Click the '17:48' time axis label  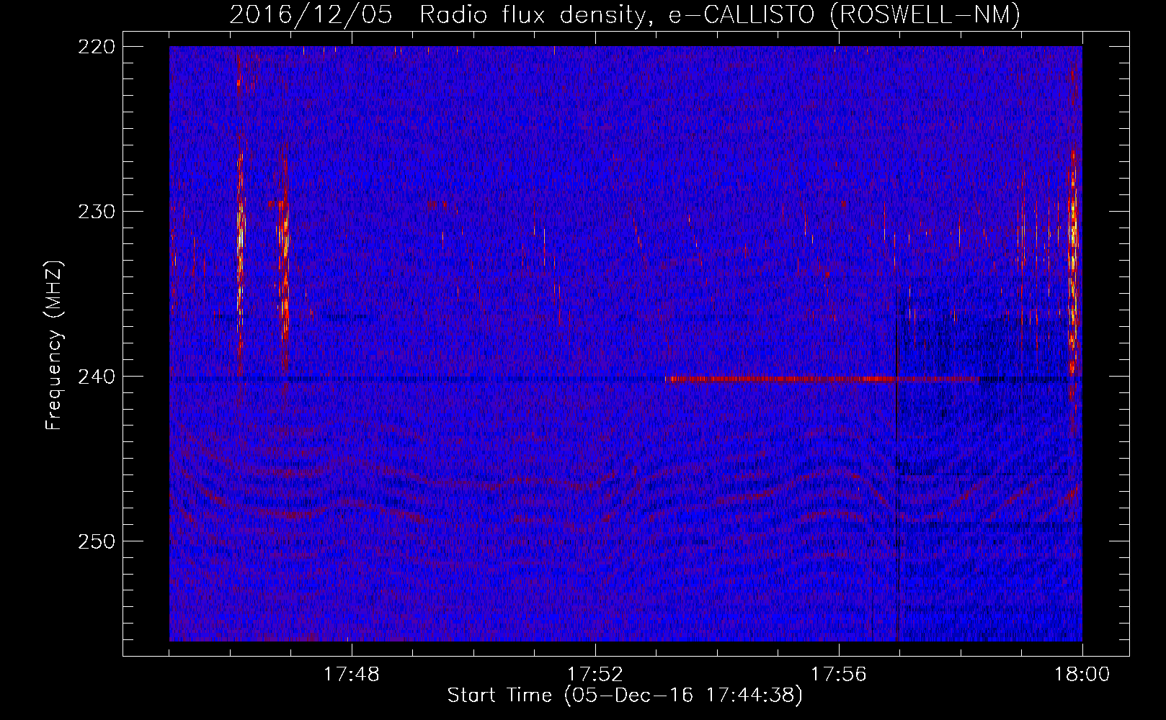tap(352, 675)
